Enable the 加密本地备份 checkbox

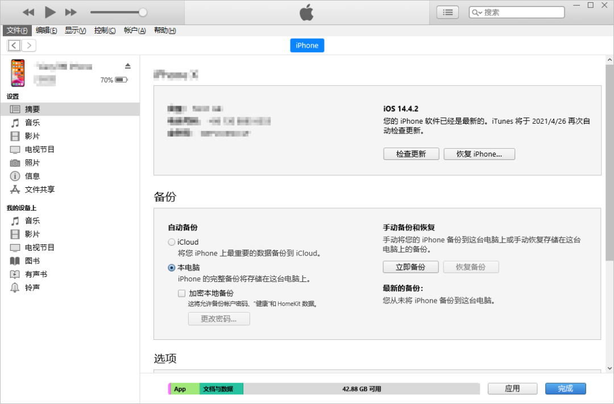[x=182, y=293]
